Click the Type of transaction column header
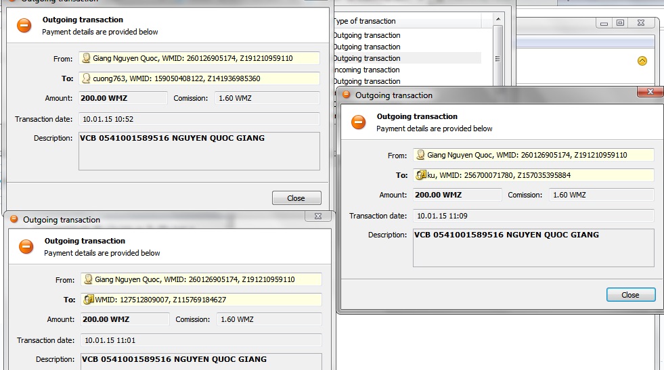This screenshot has height=370, width=664. coord(407,21)
